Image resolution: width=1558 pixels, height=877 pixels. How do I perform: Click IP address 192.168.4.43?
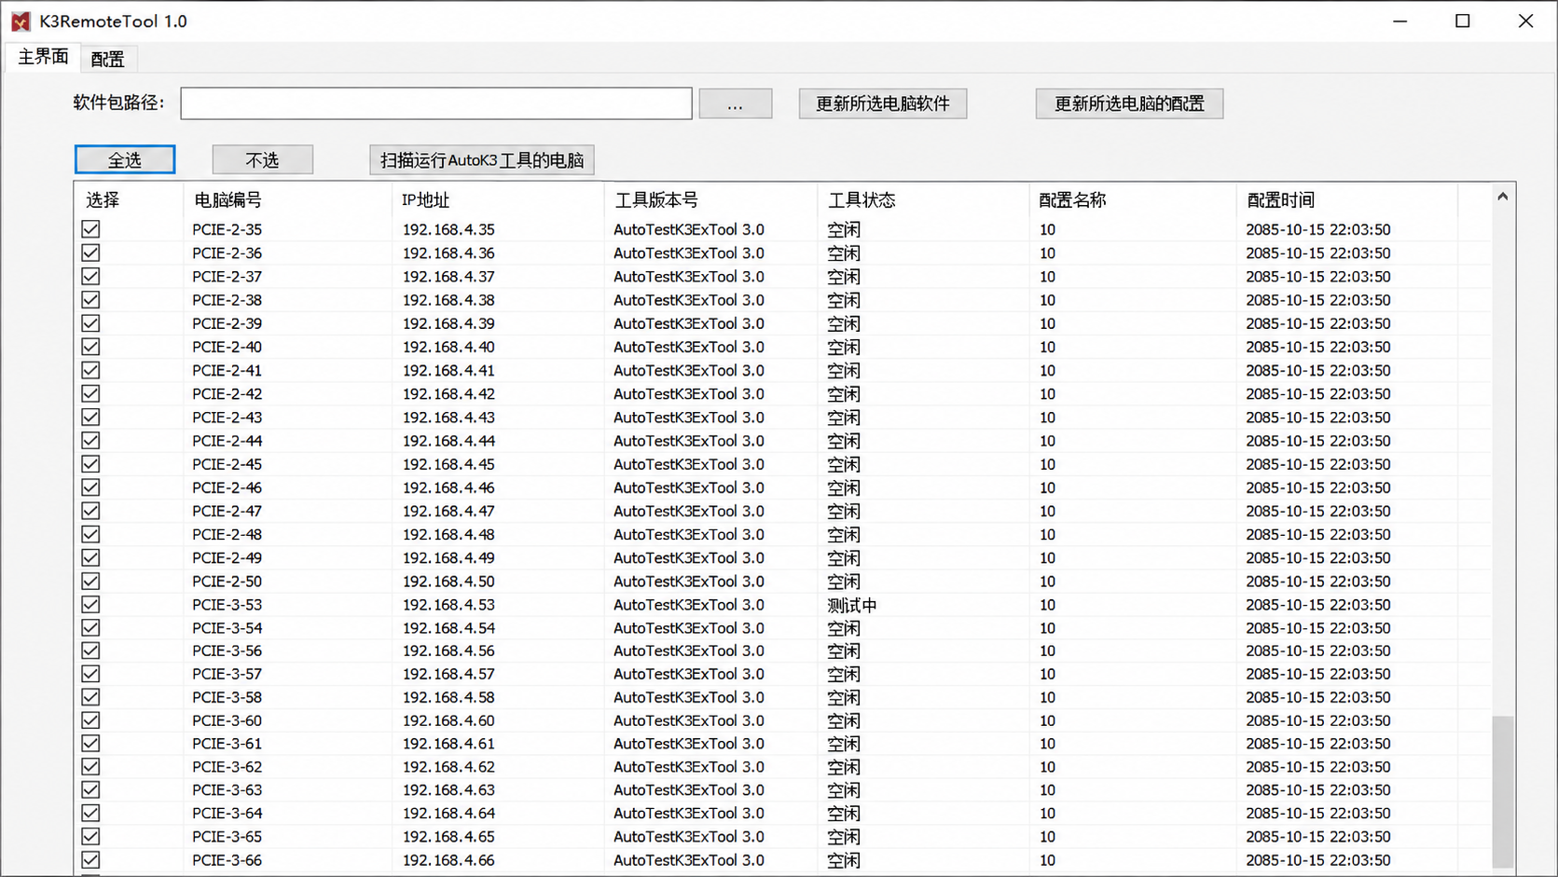pyautogui.click(x=448, y=418)
